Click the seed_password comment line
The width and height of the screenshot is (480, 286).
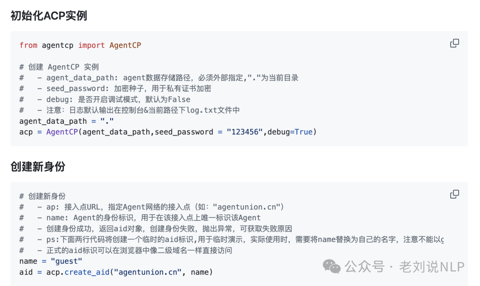click(x=115, y=89)
